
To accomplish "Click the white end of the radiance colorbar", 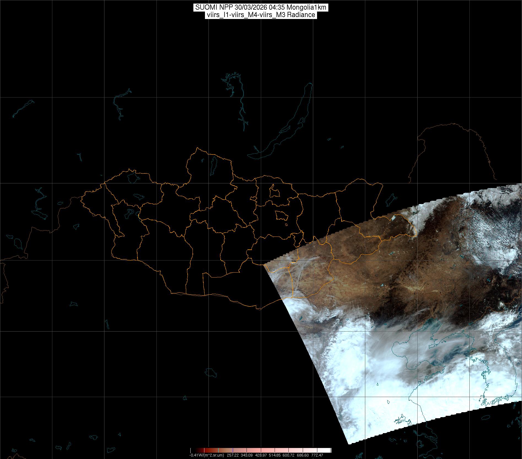I will 328,450.
